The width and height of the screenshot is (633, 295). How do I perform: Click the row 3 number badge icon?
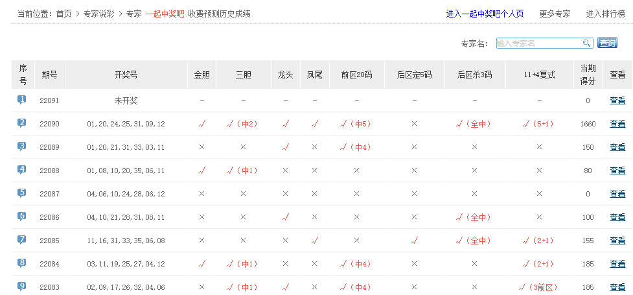(22, 147)
